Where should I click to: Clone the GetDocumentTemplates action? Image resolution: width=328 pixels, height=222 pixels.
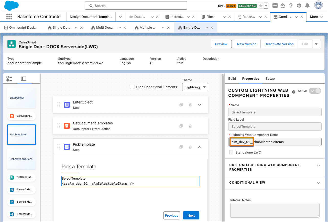click(181, 126)
